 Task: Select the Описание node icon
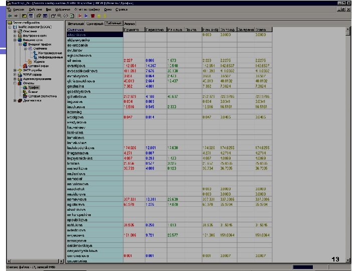pos(20,31)
